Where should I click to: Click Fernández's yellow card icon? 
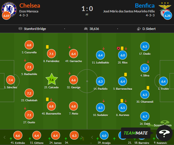click(47, 47)
